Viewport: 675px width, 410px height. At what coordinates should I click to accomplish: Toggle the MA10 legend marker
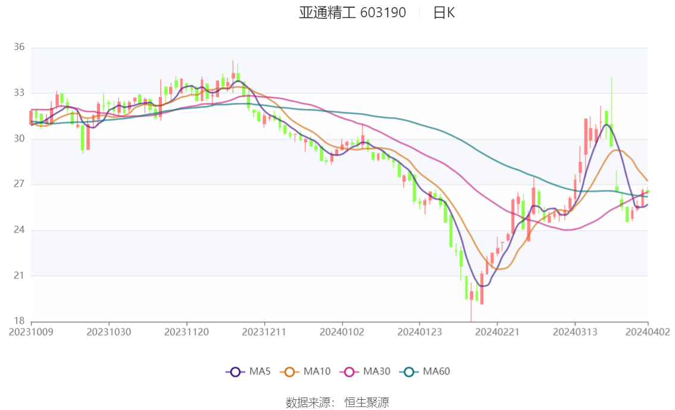(289, 372)
